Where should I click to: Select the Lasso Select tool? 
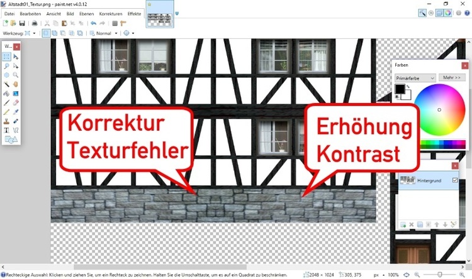pyautogui.click(x=6, y=66)
